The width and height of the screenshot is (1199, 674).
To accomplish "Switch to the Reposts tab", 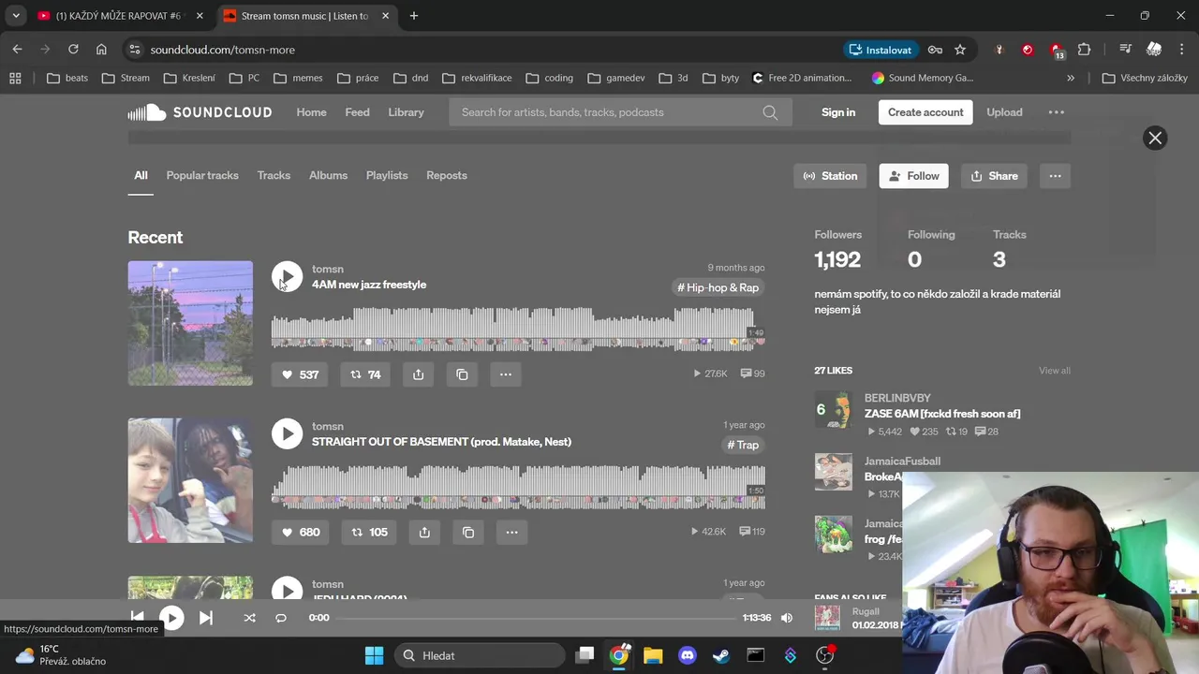I will click(447, 175).
